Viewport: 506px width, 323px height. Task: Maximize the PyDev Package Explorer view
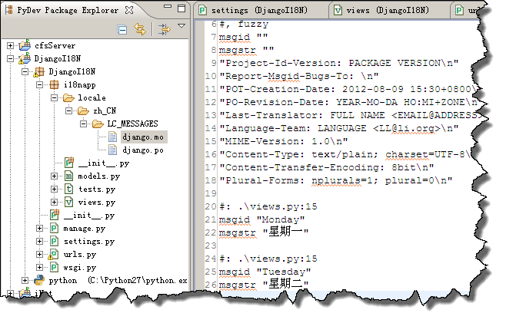(181, 8)
